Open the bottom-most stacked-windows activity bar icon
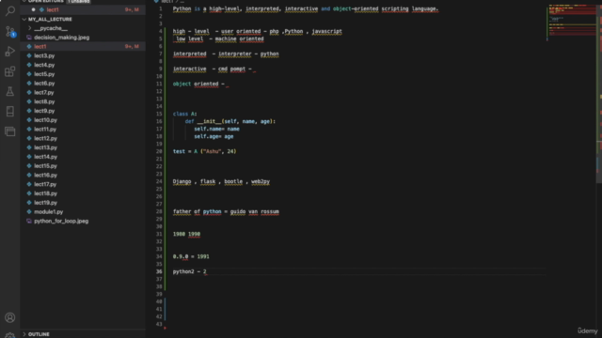This screenshot has width=602, height=338. [10, 131]
